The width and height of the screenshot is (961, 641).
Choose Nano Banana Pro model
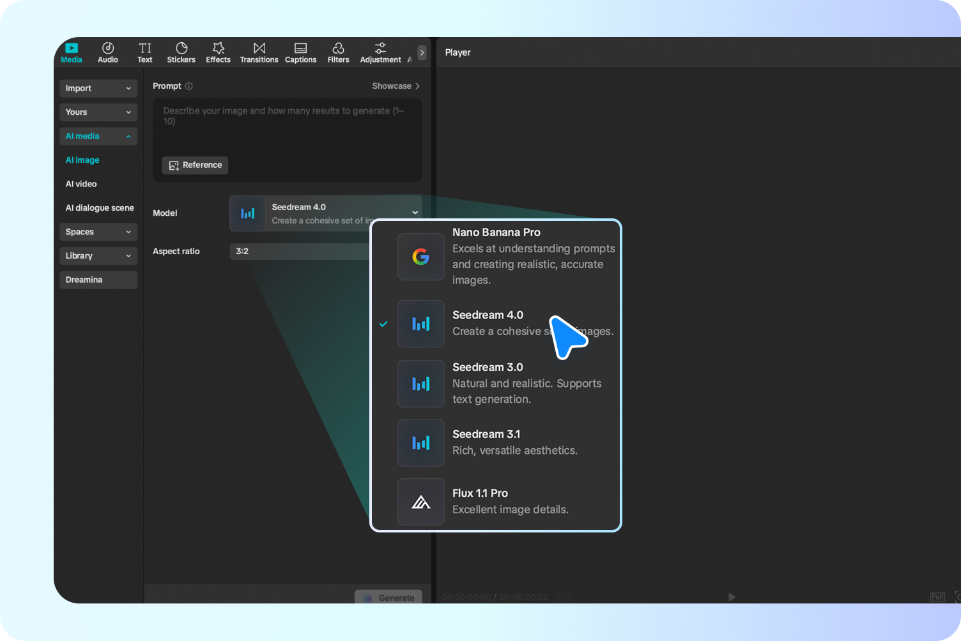coord(496,257)
